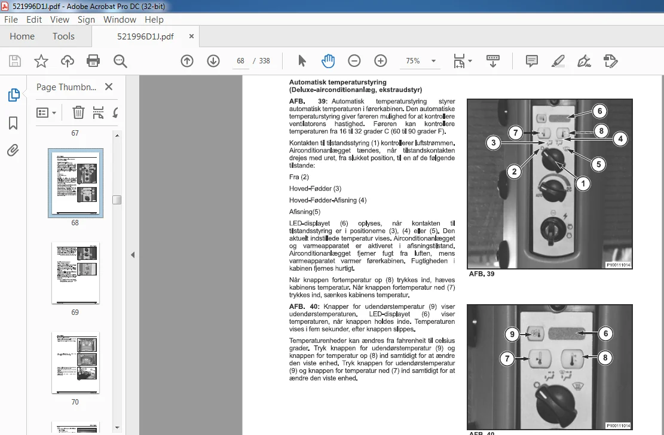Click the Insert pages thumbnail icon
The width and height of the screenshot is (664, 435).
pyautogui.click(x=98, y=113)
